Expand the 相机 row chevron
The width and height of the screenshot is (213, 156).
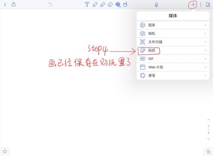[205, 34]
